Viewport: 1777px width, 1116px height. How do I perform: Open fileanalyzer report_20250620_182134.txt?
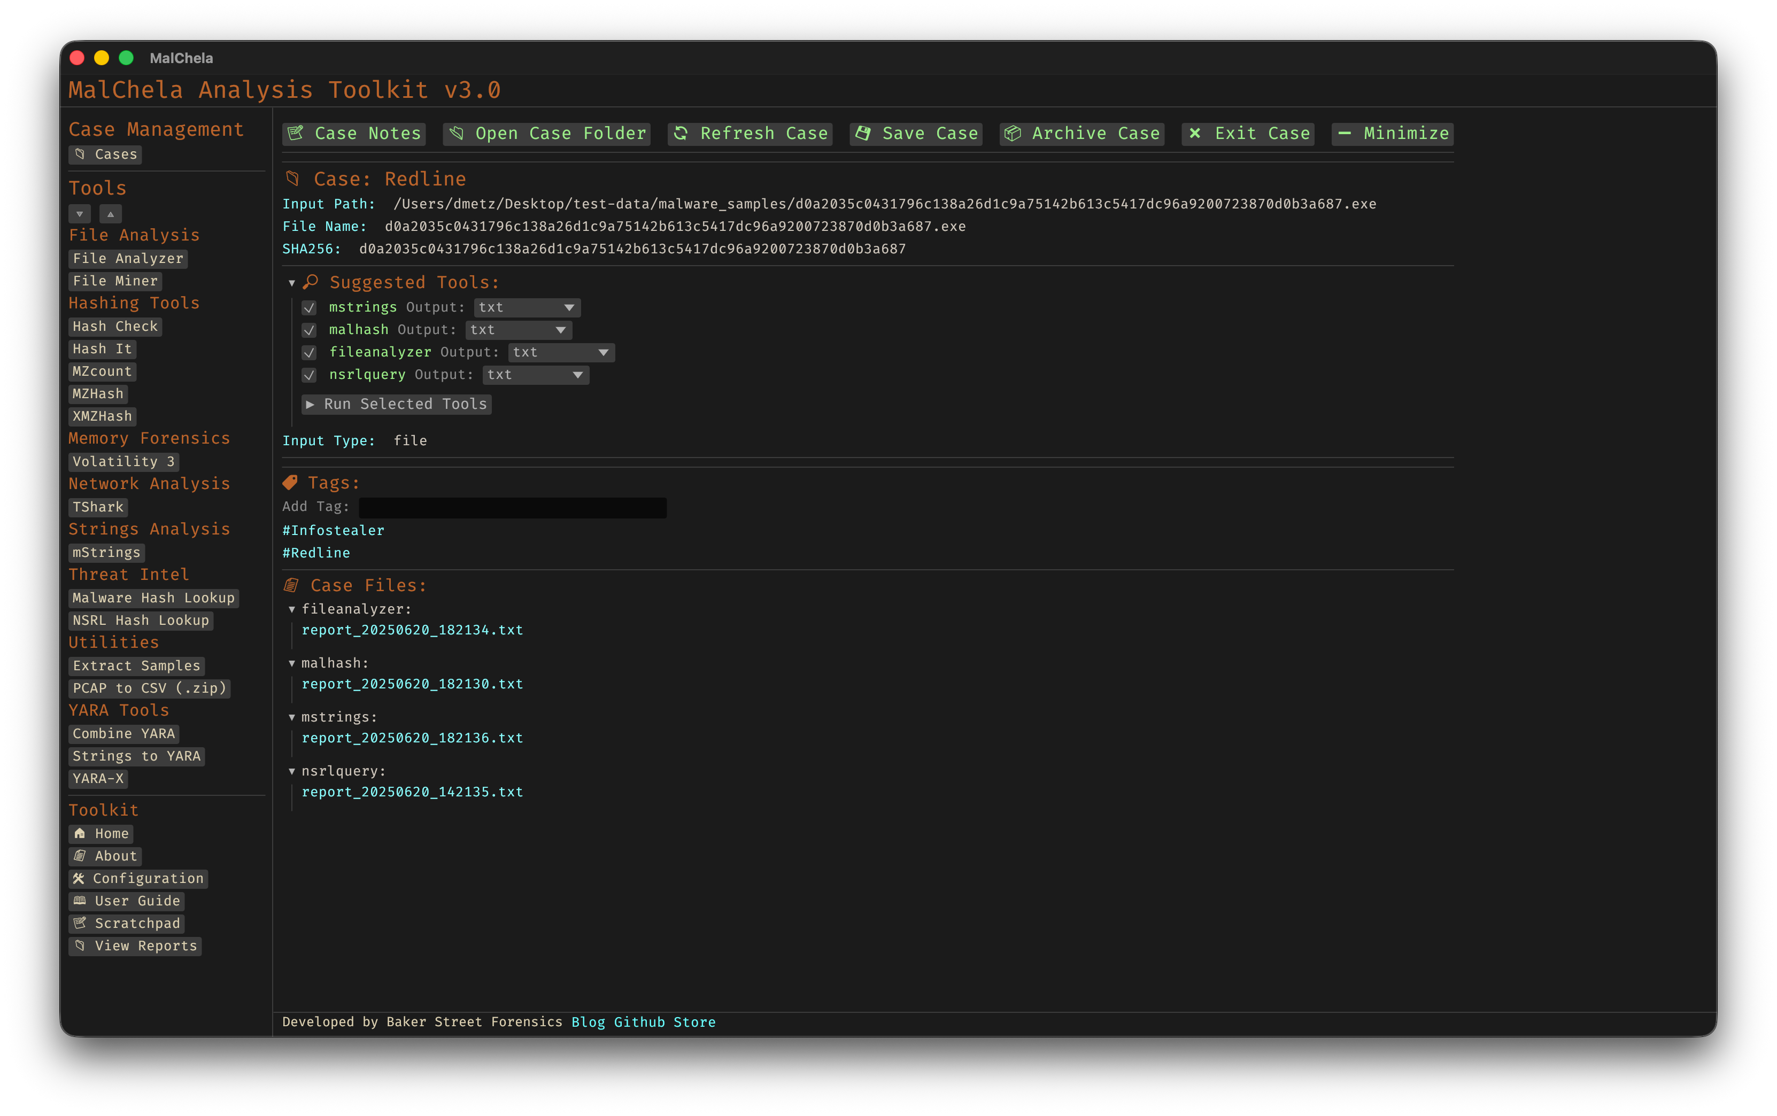(x=413, y=631)
